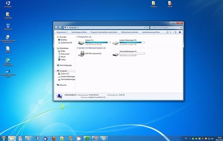The width and height of the screenshot is (223, 141).
Task: Click Systemsteuerung öffnen in the toolbar
Action: 151,32
